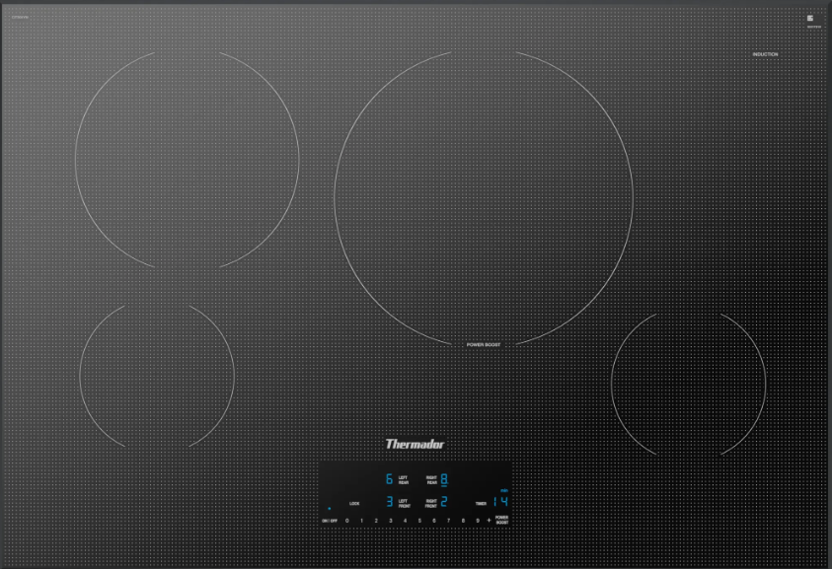Viewport: 832px width, 569px height.
Task: Select the RIGHT REAR zone control
Action: [431, 478]
